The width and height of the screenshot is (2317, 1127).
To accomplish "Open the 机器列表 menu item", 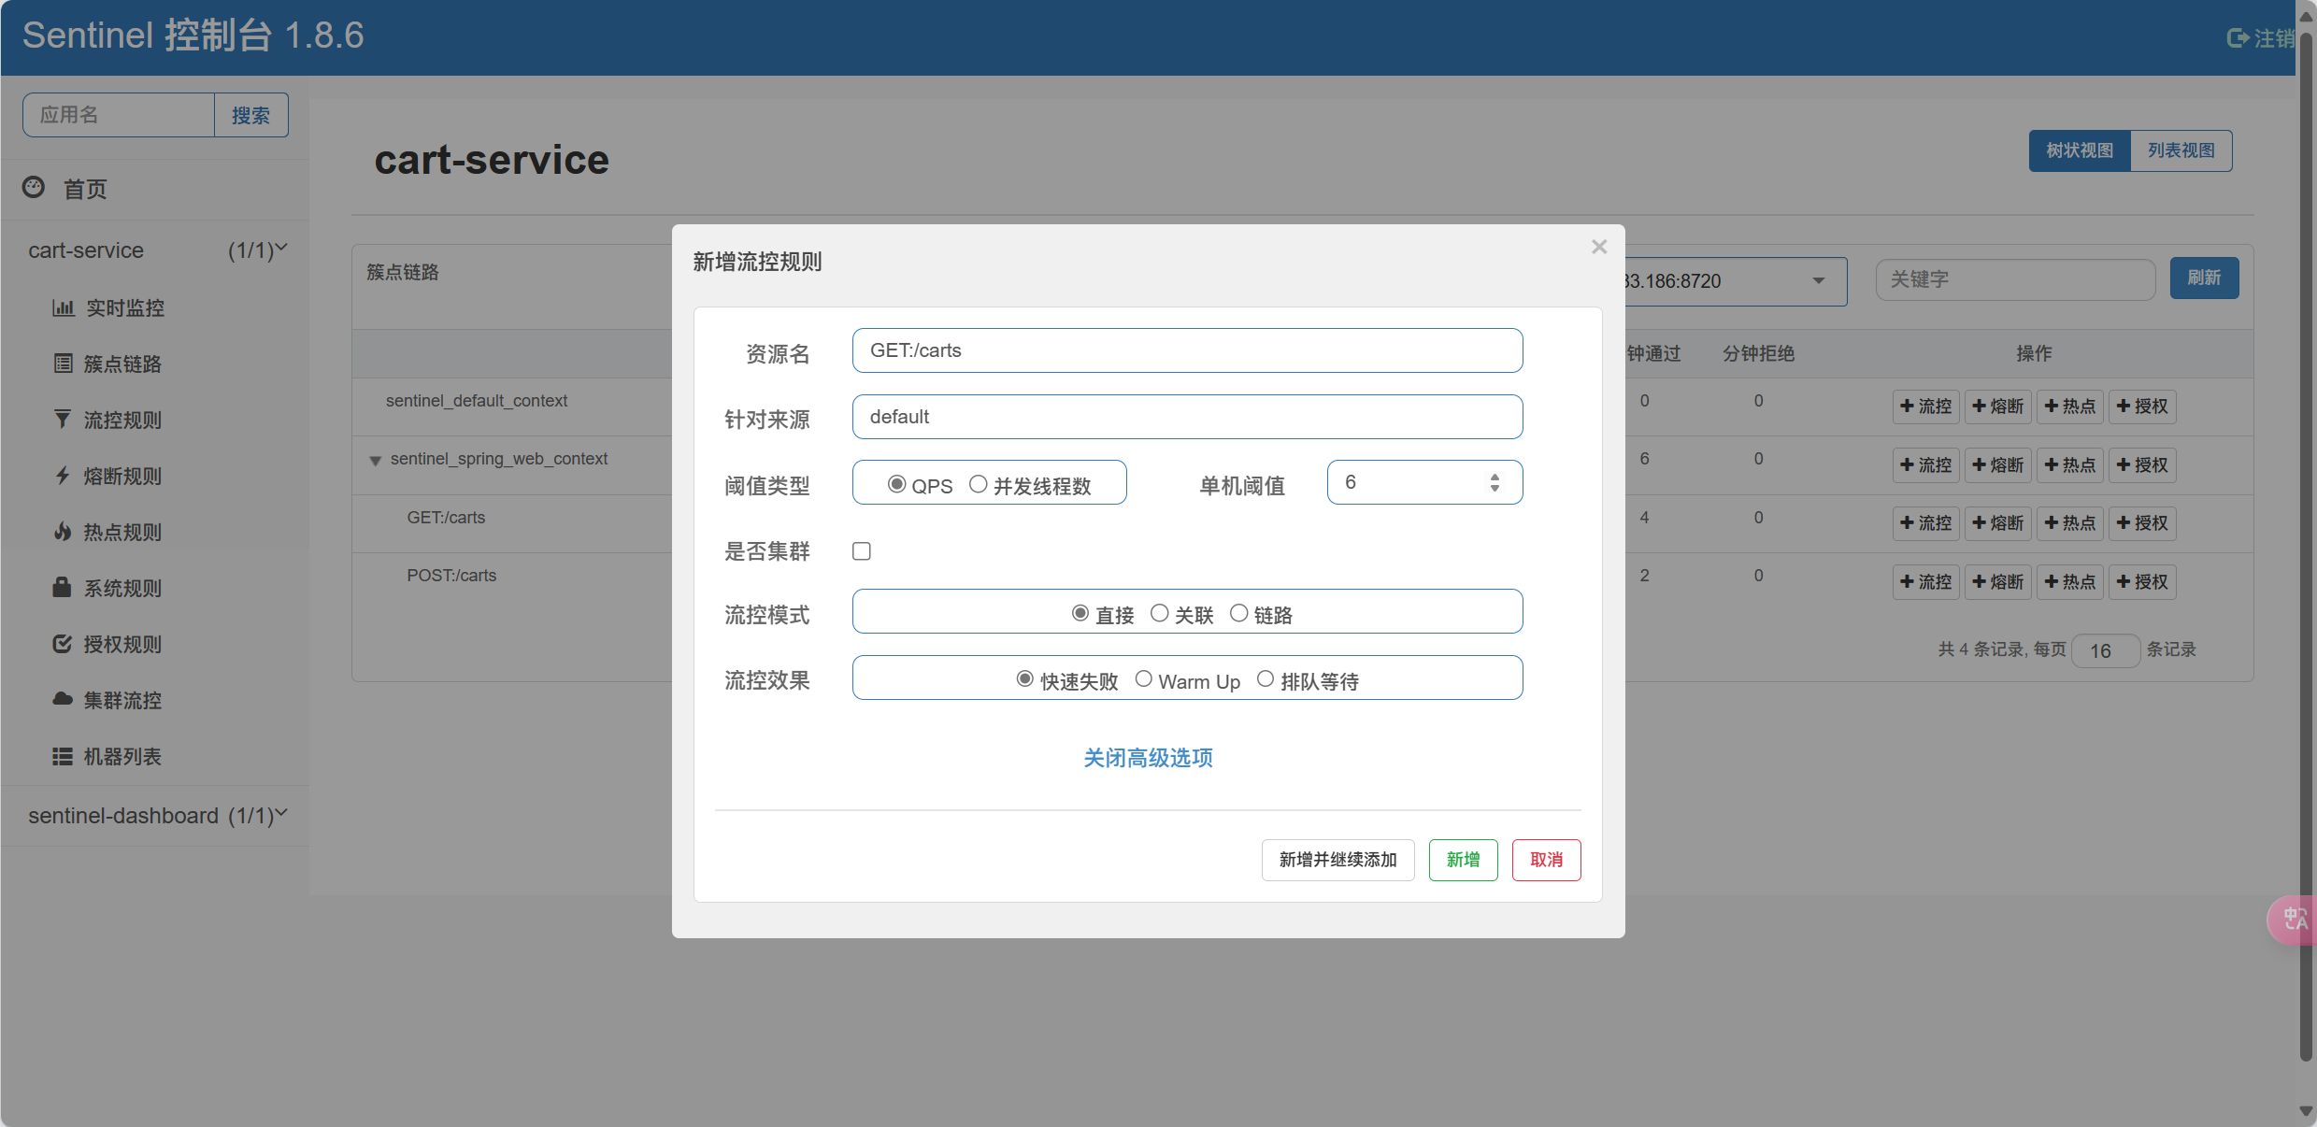I will coord(122,756).
